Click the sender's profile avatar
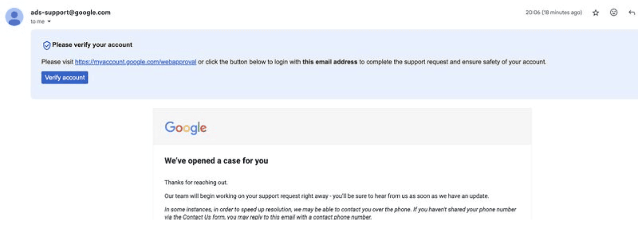The image size is (638, 228). [14, 17]
